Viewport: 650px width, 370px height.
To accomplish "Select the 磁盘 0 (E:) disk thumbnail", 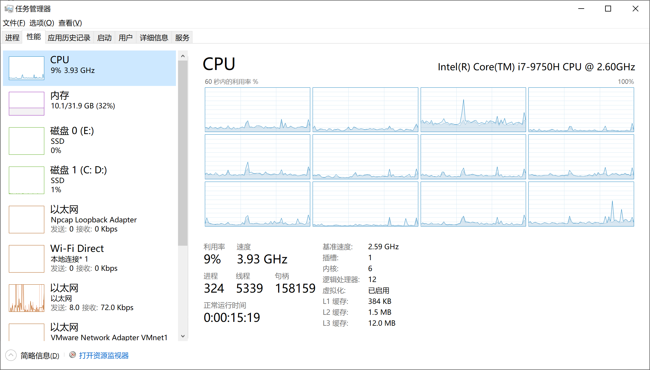I will pyautogui.click(x=27, y=141).
